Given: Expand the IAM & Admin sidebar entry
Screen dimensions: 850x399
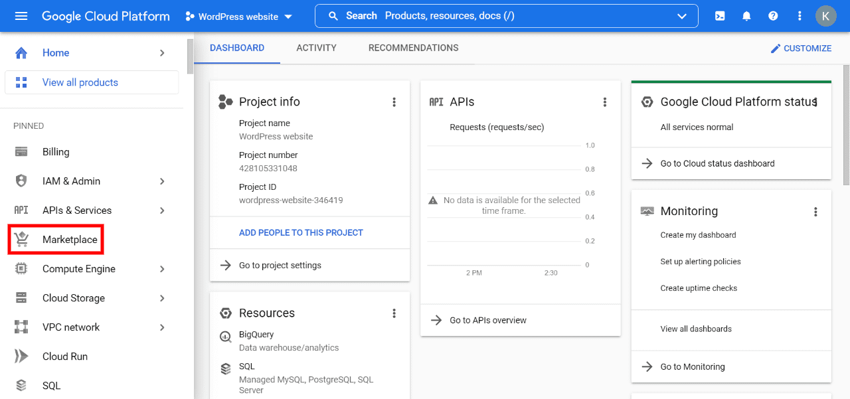Looking at the screenshot, I should point(73,181).
